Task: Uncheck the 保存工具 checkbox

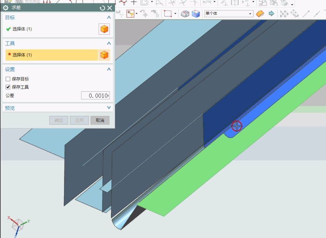Action: (8, 87)
